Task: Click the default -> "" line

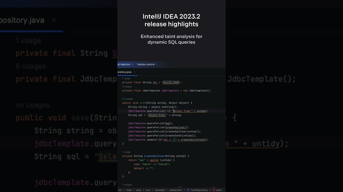Action: click(x=144, y=168)
